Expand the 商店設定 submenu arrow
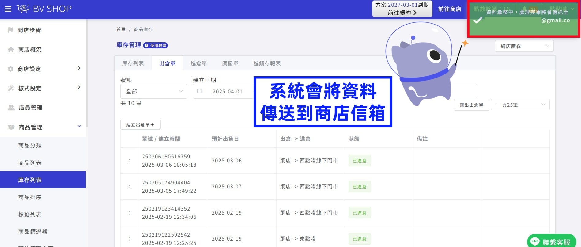The width and height of the screenshot is (581, 247). click(x=79, y=68)
